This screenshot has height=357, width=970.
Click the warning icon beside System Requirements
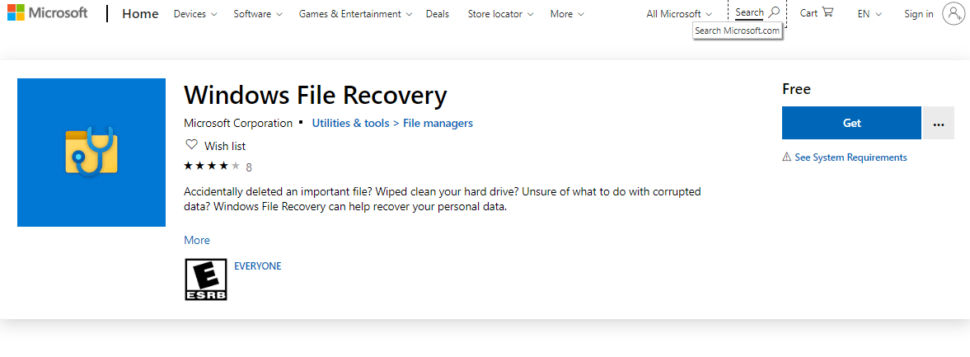[x=787, y=157]
